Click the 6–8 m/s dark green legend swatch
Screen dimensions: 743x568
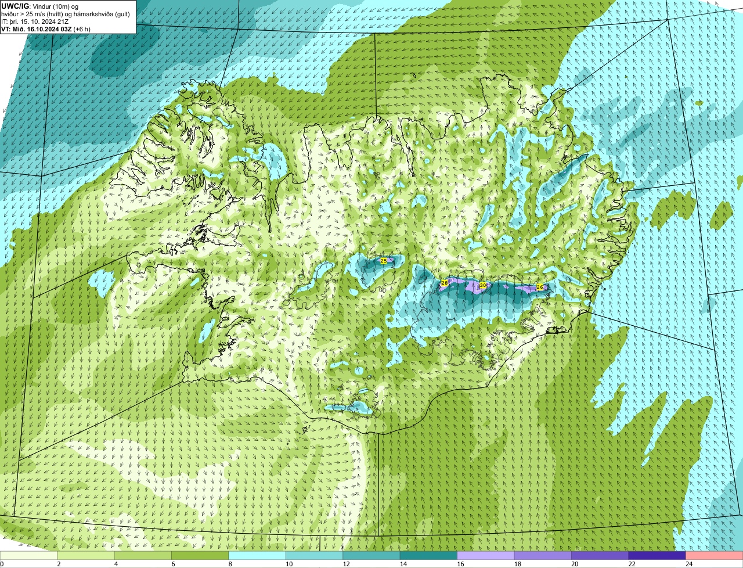(x=200, y=555)
